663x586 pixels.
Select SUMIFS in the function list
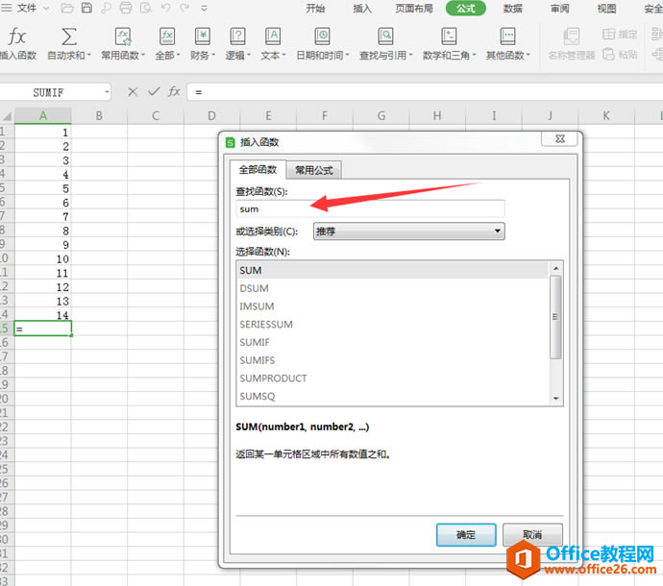(x=392, y=360)
